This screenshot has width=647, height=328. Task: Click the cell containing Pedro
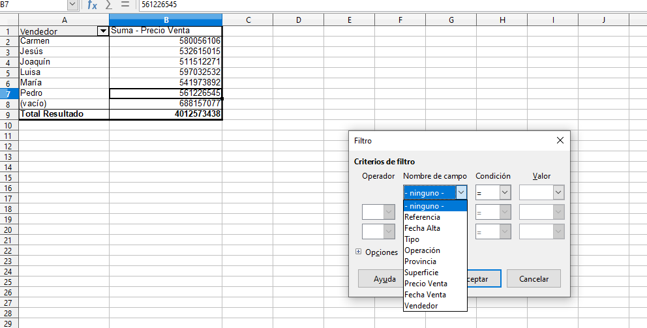point(64,93)
